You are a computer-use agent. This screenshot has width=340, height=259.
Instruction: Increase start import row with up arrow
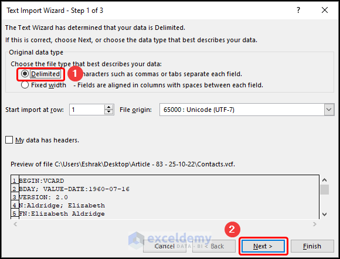click(108, 107)
